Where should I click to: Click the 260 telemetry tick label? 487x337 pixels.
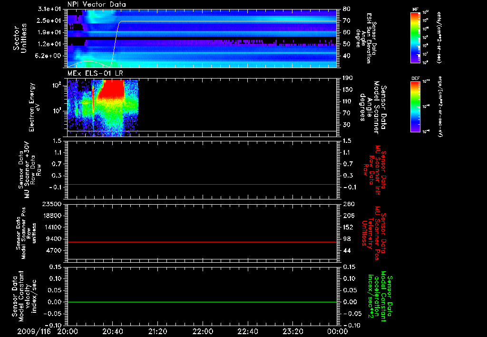coord(349,204)
